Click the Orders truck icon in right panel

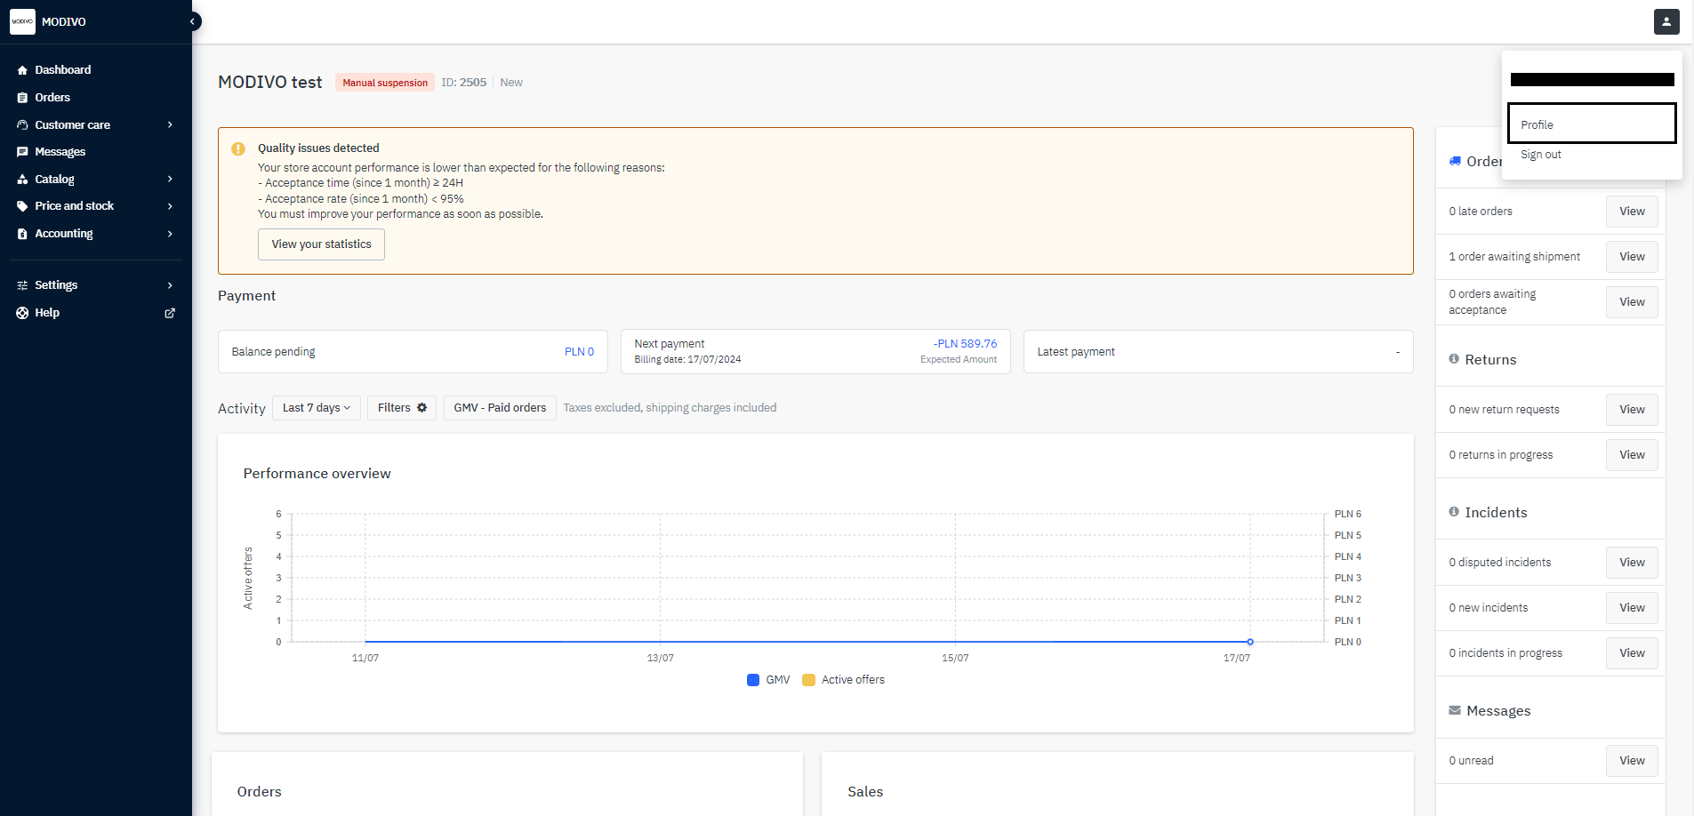tap(1455, 161)
